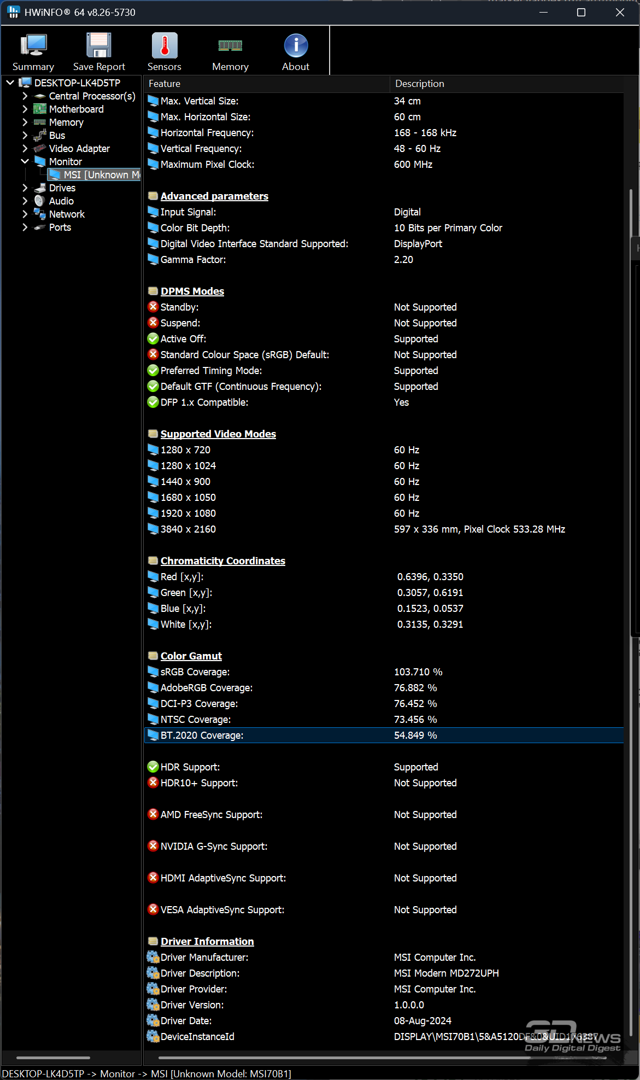Expand the Central Processor(s) node
Image resolution: width=640 pixels, height=1080 pixels.
[25, 96]
